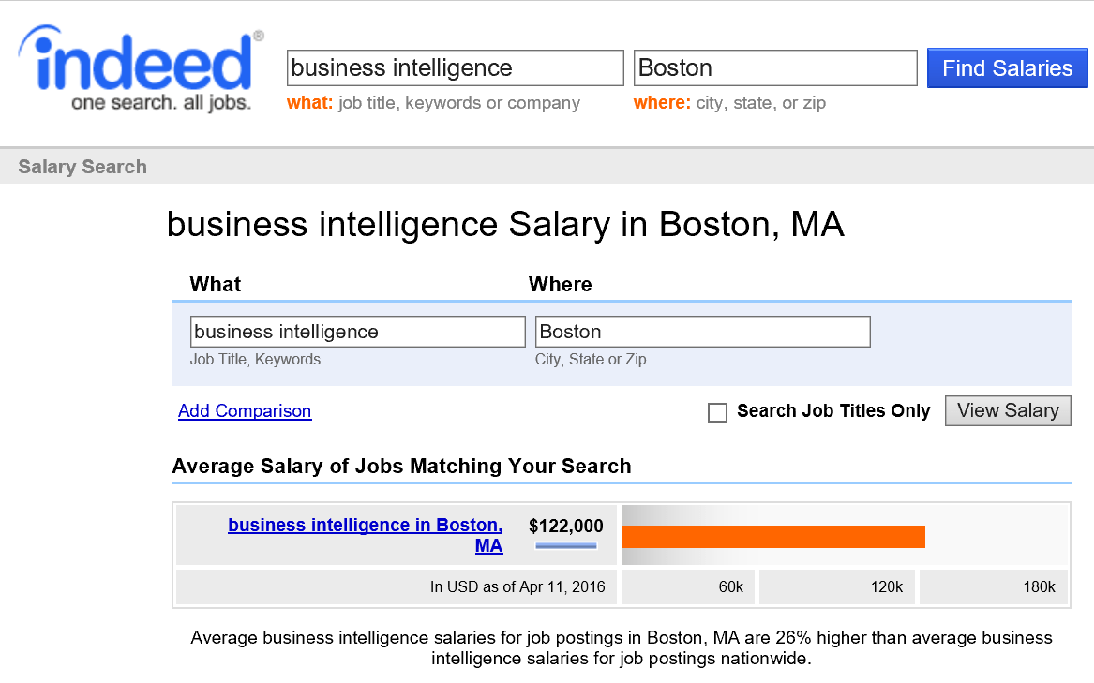
Task: Click the What job title keywords box
Action: [357, 332]
